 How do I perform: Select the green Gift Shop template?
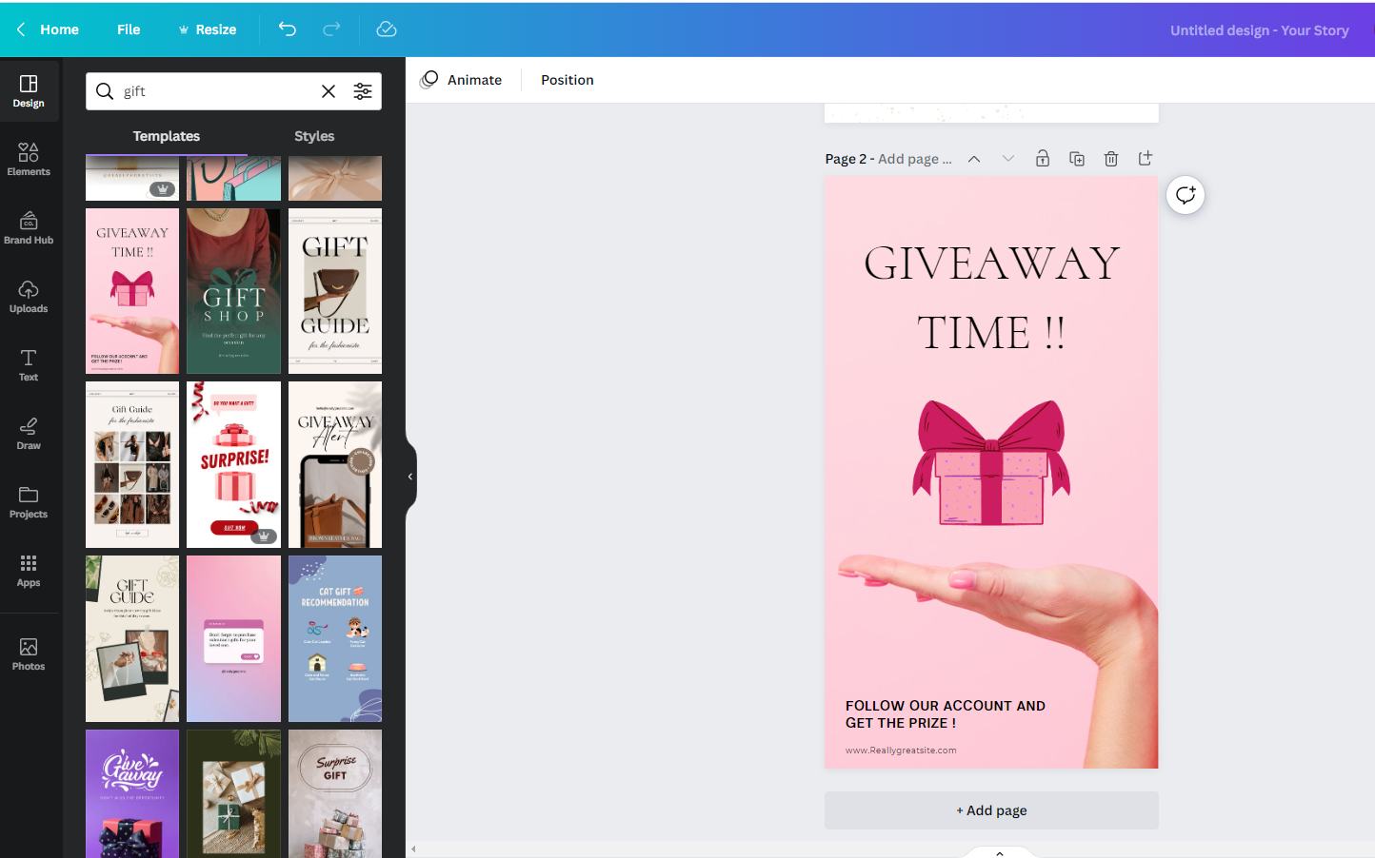[234, 291]
